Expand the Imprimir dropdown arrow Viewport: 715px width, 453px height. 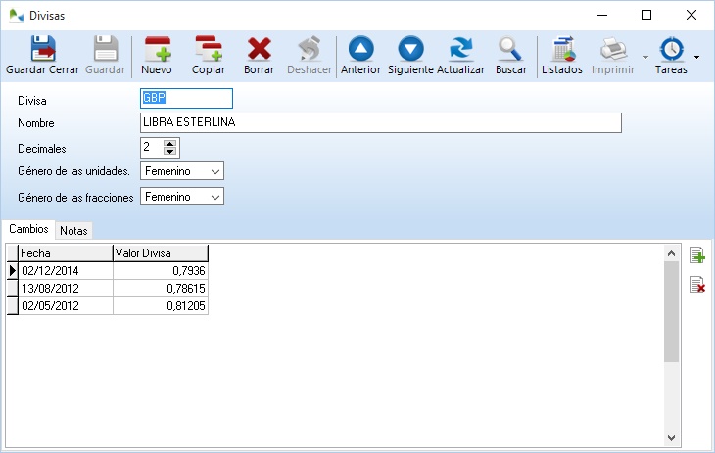(645, 57)
